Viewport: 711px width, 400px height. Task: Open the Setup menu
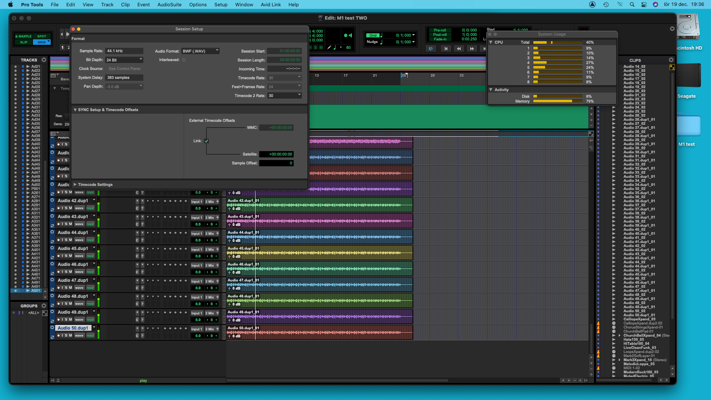(221, 4)
